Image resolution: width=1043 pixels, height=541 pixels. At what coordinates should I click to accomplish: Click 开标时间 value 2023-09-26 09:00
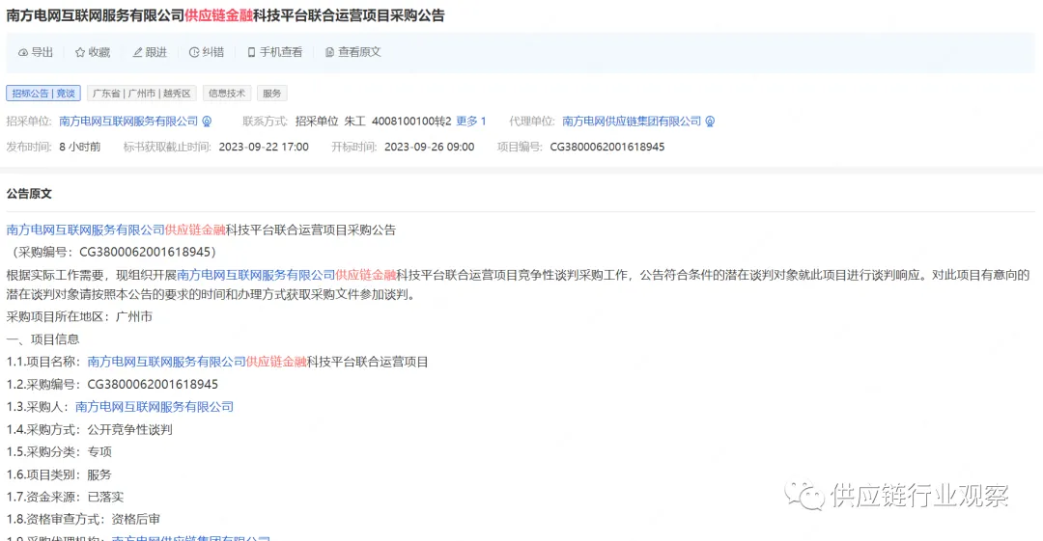click(430, 147)
